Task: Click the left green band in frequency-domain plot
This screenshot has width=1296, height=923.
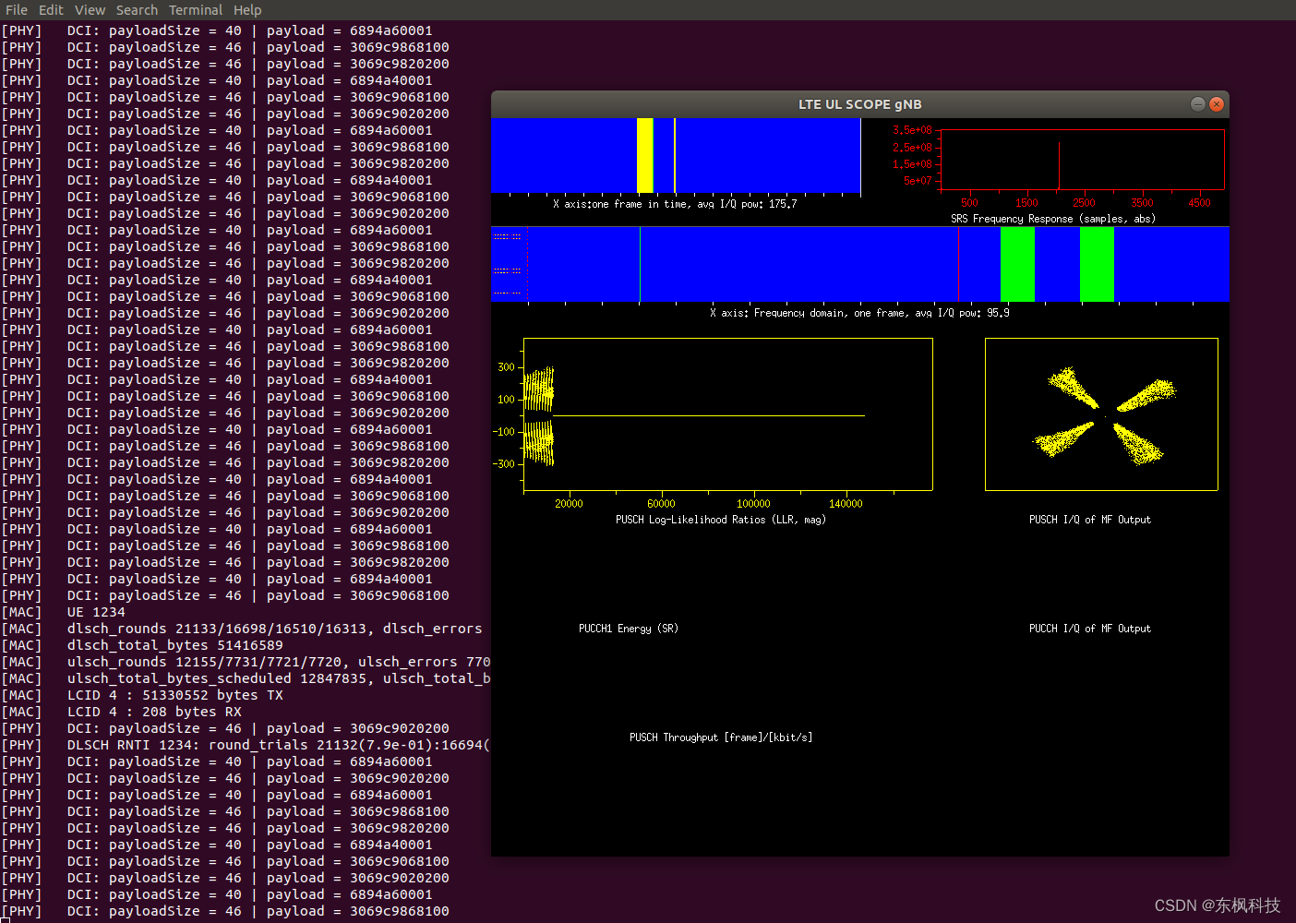Action: 1017,264
